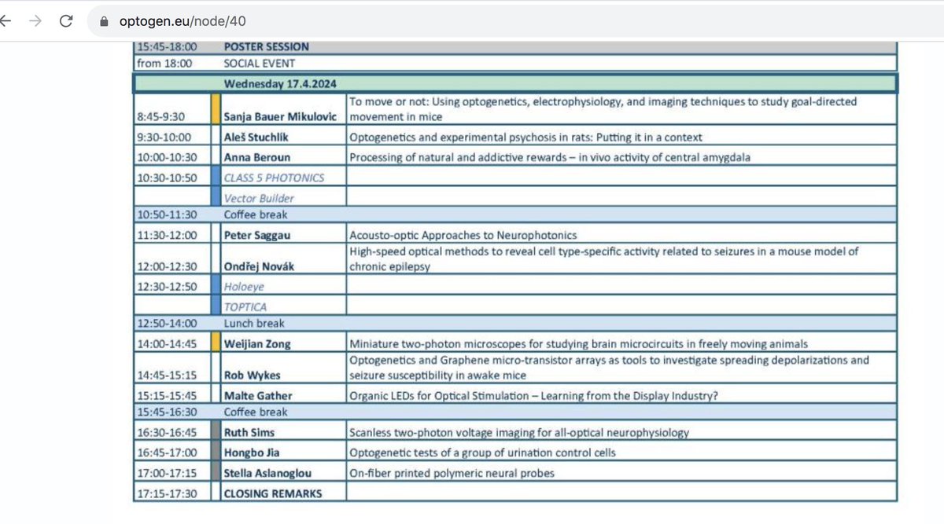Click the Wednesday 17.4.2024 header
The width and height of the screenshot is (944, 524).
coord(281,83)
